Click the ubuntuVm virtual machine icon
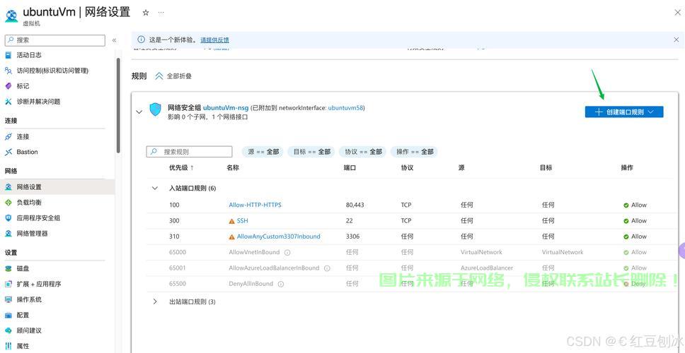 click(x=11, y=16)
